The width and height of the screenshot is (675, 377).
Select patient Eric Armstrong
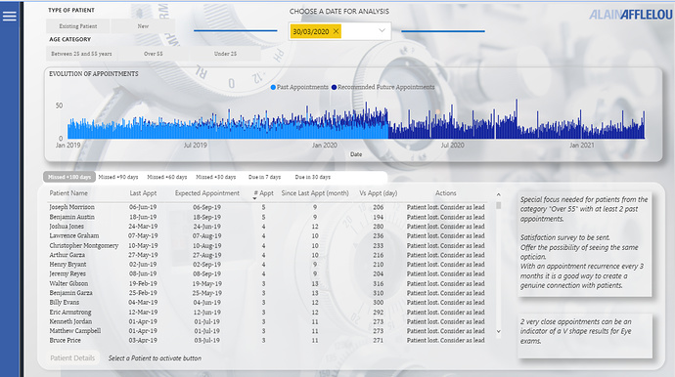pyautogui.click(x=70, y=313)
